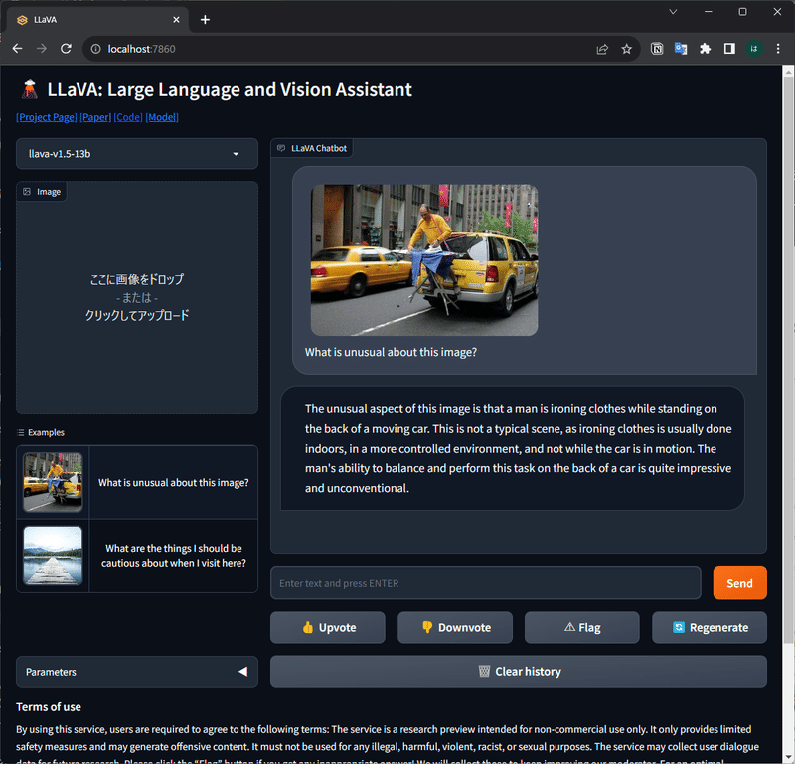Open the Paper link
Viewport: 795px width, 764px height.
click(x=95, y=117)
